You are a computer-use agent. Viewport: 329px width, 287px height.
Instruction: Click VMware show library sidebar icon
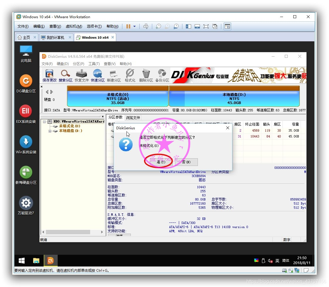(x=189, y=26)
